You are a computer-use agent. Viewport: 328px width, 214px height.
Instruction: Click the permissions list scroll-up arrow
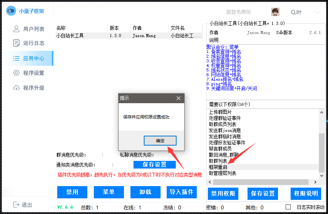(322, 112)
